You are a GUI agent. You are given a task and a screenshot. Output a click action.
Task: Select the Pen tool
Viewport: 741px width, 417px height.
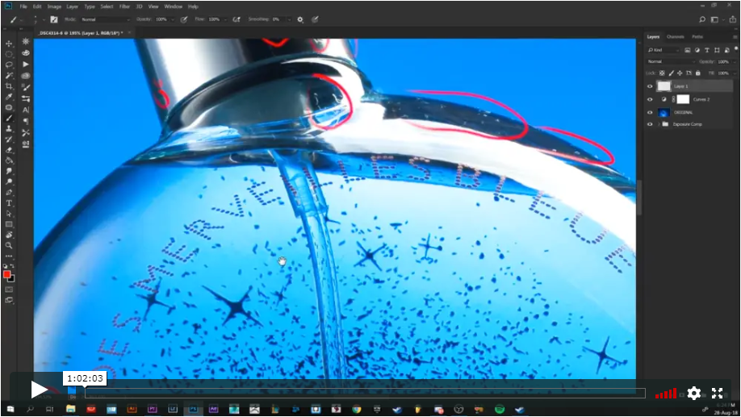[x=9, y=192]
